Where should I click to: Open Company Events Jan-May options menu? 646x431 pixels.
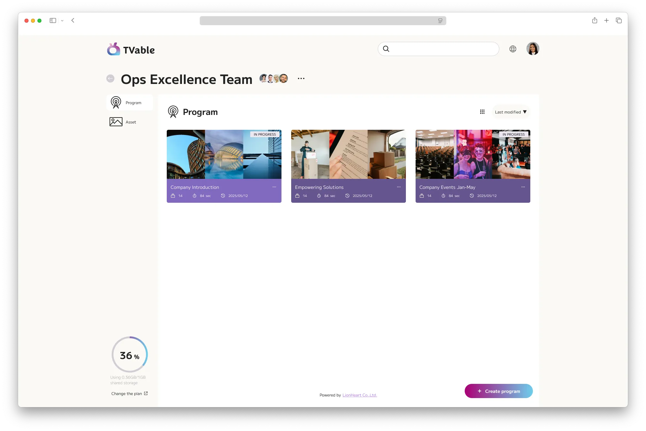click(523, 187)
